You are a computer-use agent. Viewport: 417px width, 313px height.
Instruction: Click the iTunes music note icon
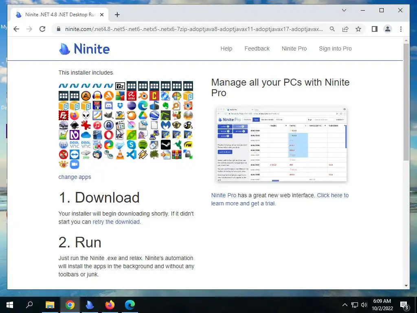point(97,125)
